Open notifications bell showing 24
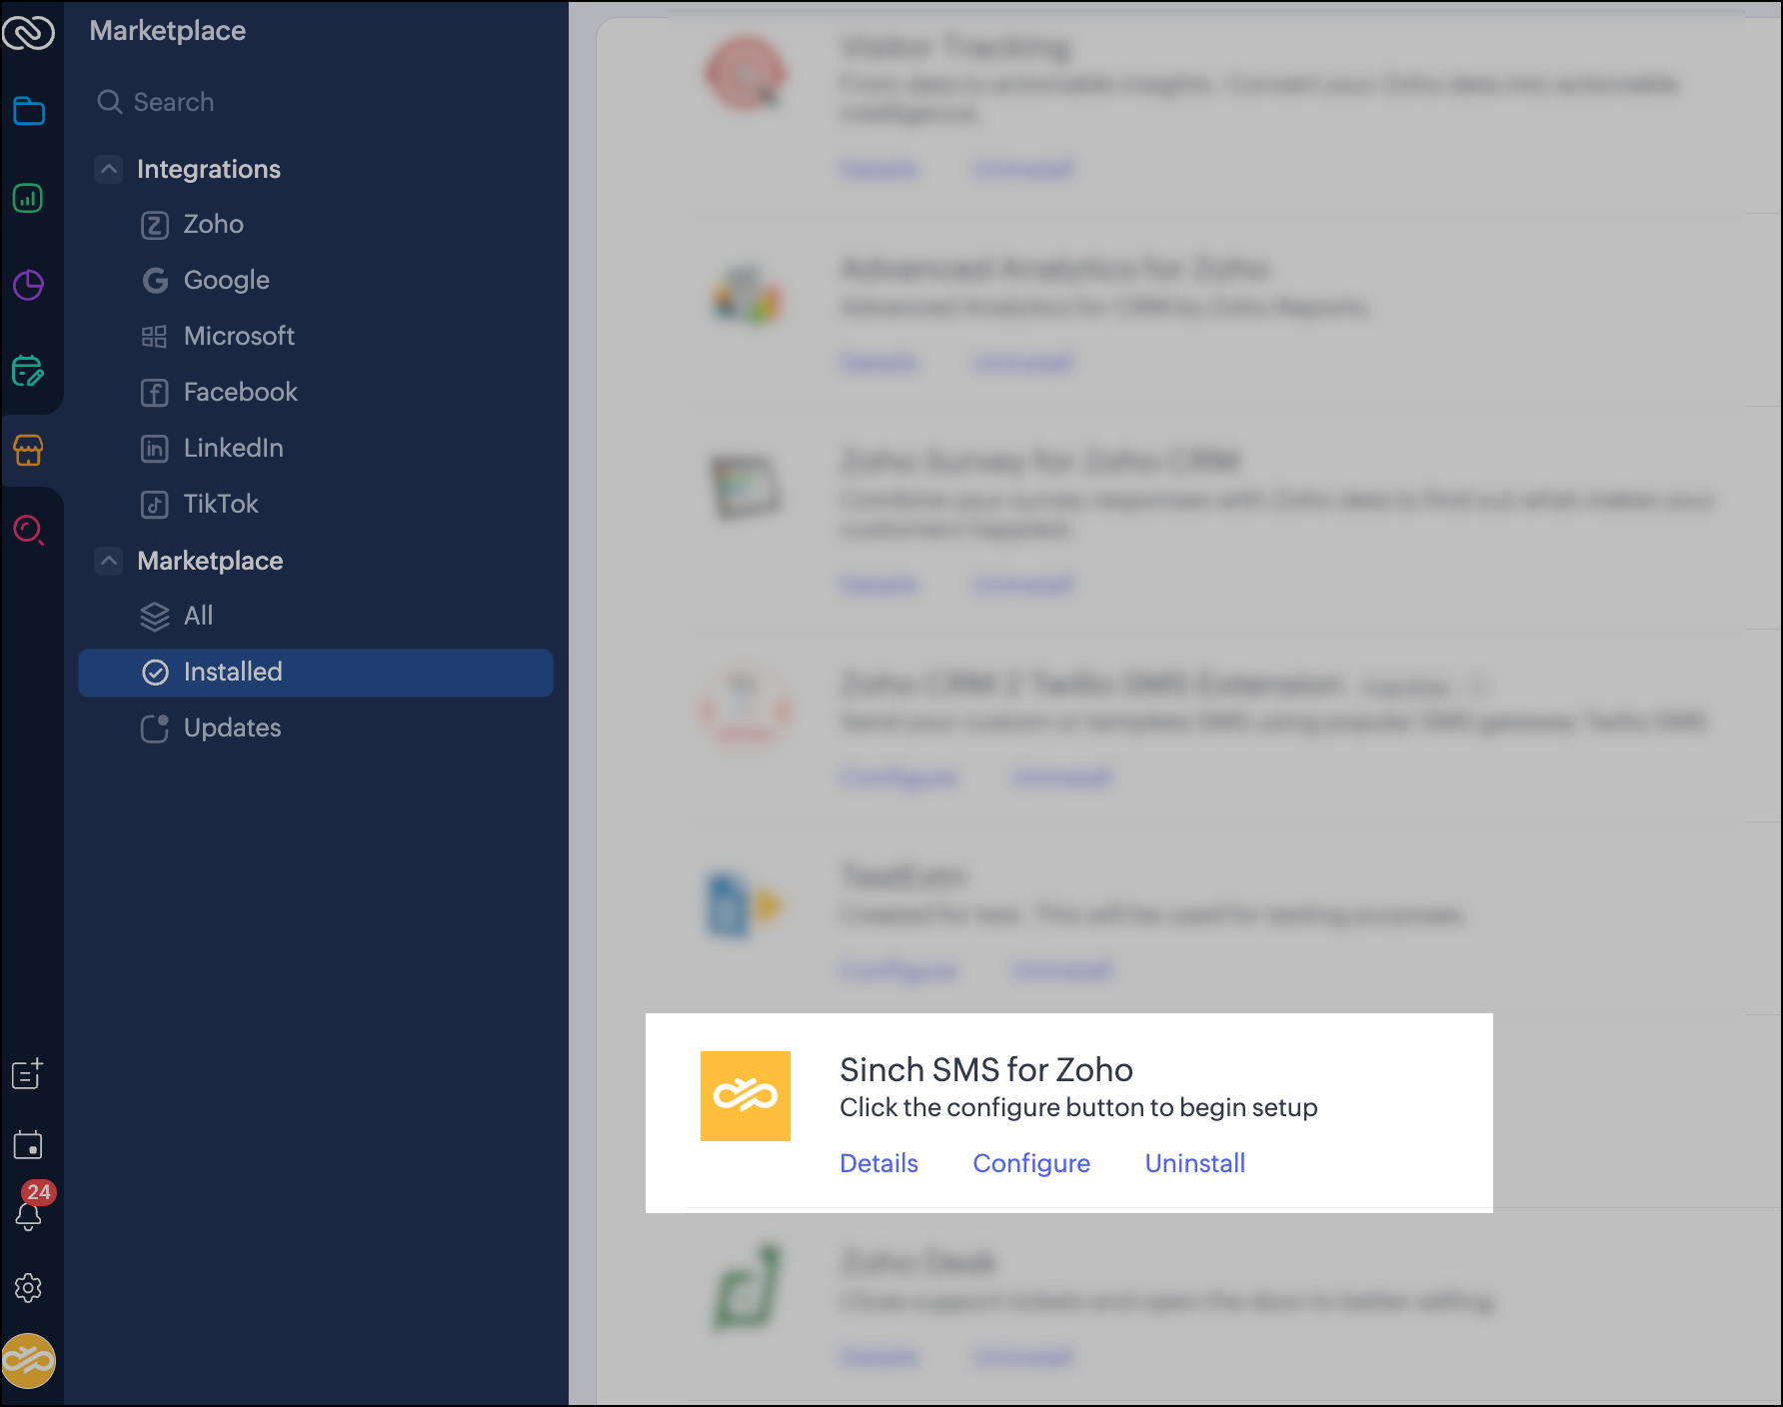The image size is (1783, 1407). click(29, 1213)
